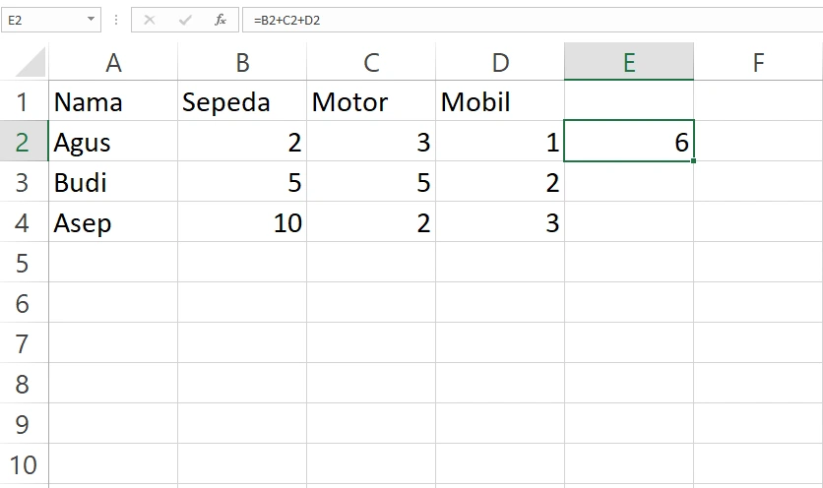Select row 1 header
Image resolution: width=823 pixels, height=488 pixels.
coord(24,100)
